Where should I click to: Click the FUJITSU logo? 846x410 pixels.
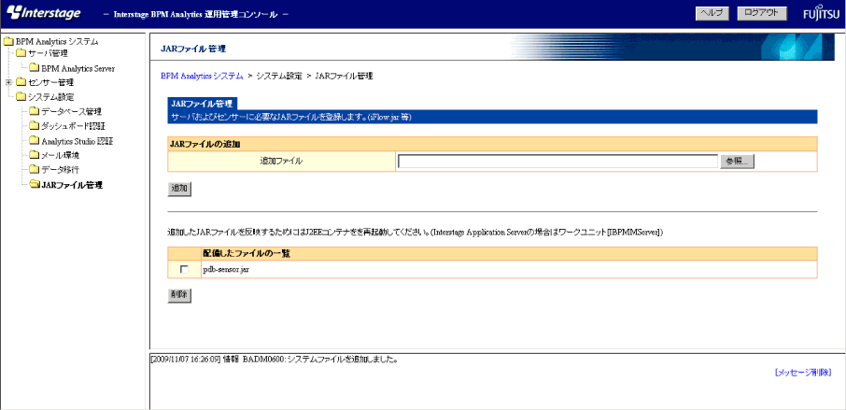pyautogui.click(x=821, y=15)
